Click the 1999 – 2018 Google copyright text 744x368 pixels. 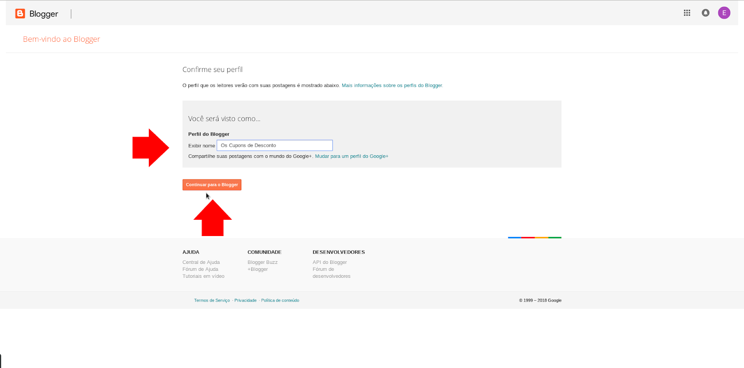pyautogui.click(x=540, y=301)
